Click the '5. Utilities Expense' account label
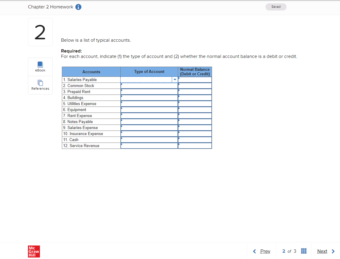This screenshot has width=340, height=259. tap(80, 104)
